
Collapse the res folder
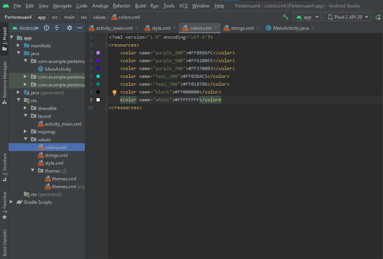click(x=18, y=100)
